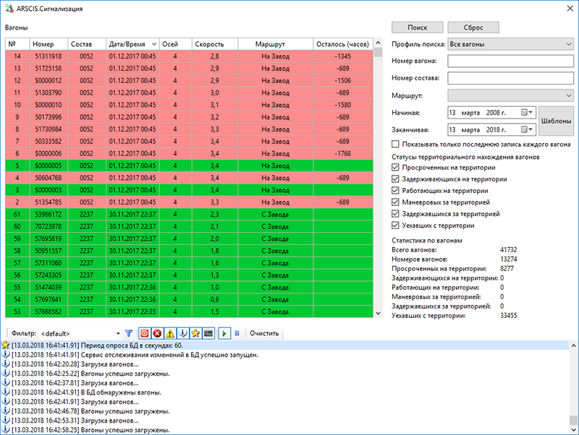Click the -1768 remaining hours cell
579x435 pixels.
click(x=343, y=154)
